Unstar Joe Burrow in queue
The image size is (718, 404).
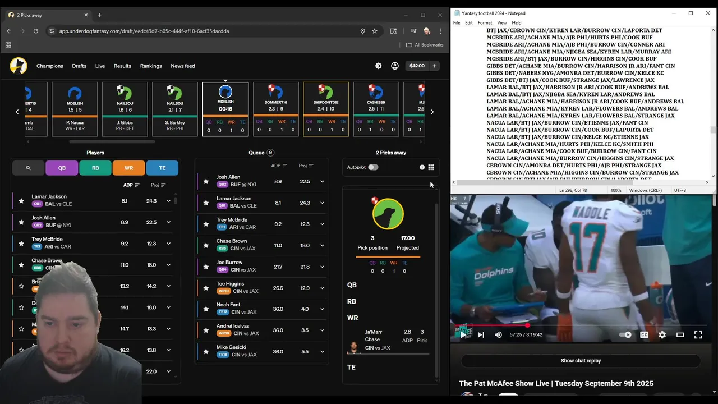[x=206, y=267]
